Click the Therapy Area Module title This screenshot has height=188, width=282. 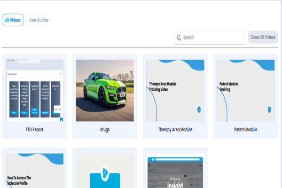point(175,130)
